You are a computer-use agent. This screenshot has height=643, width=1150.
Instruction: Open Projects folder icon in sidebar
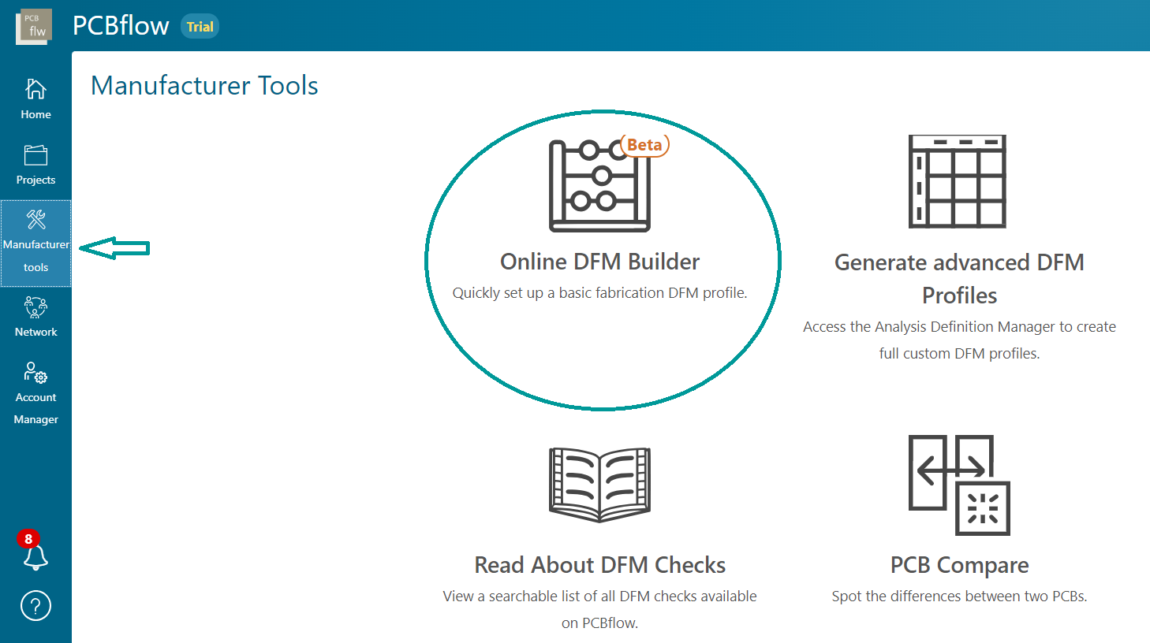click(35, 155)
